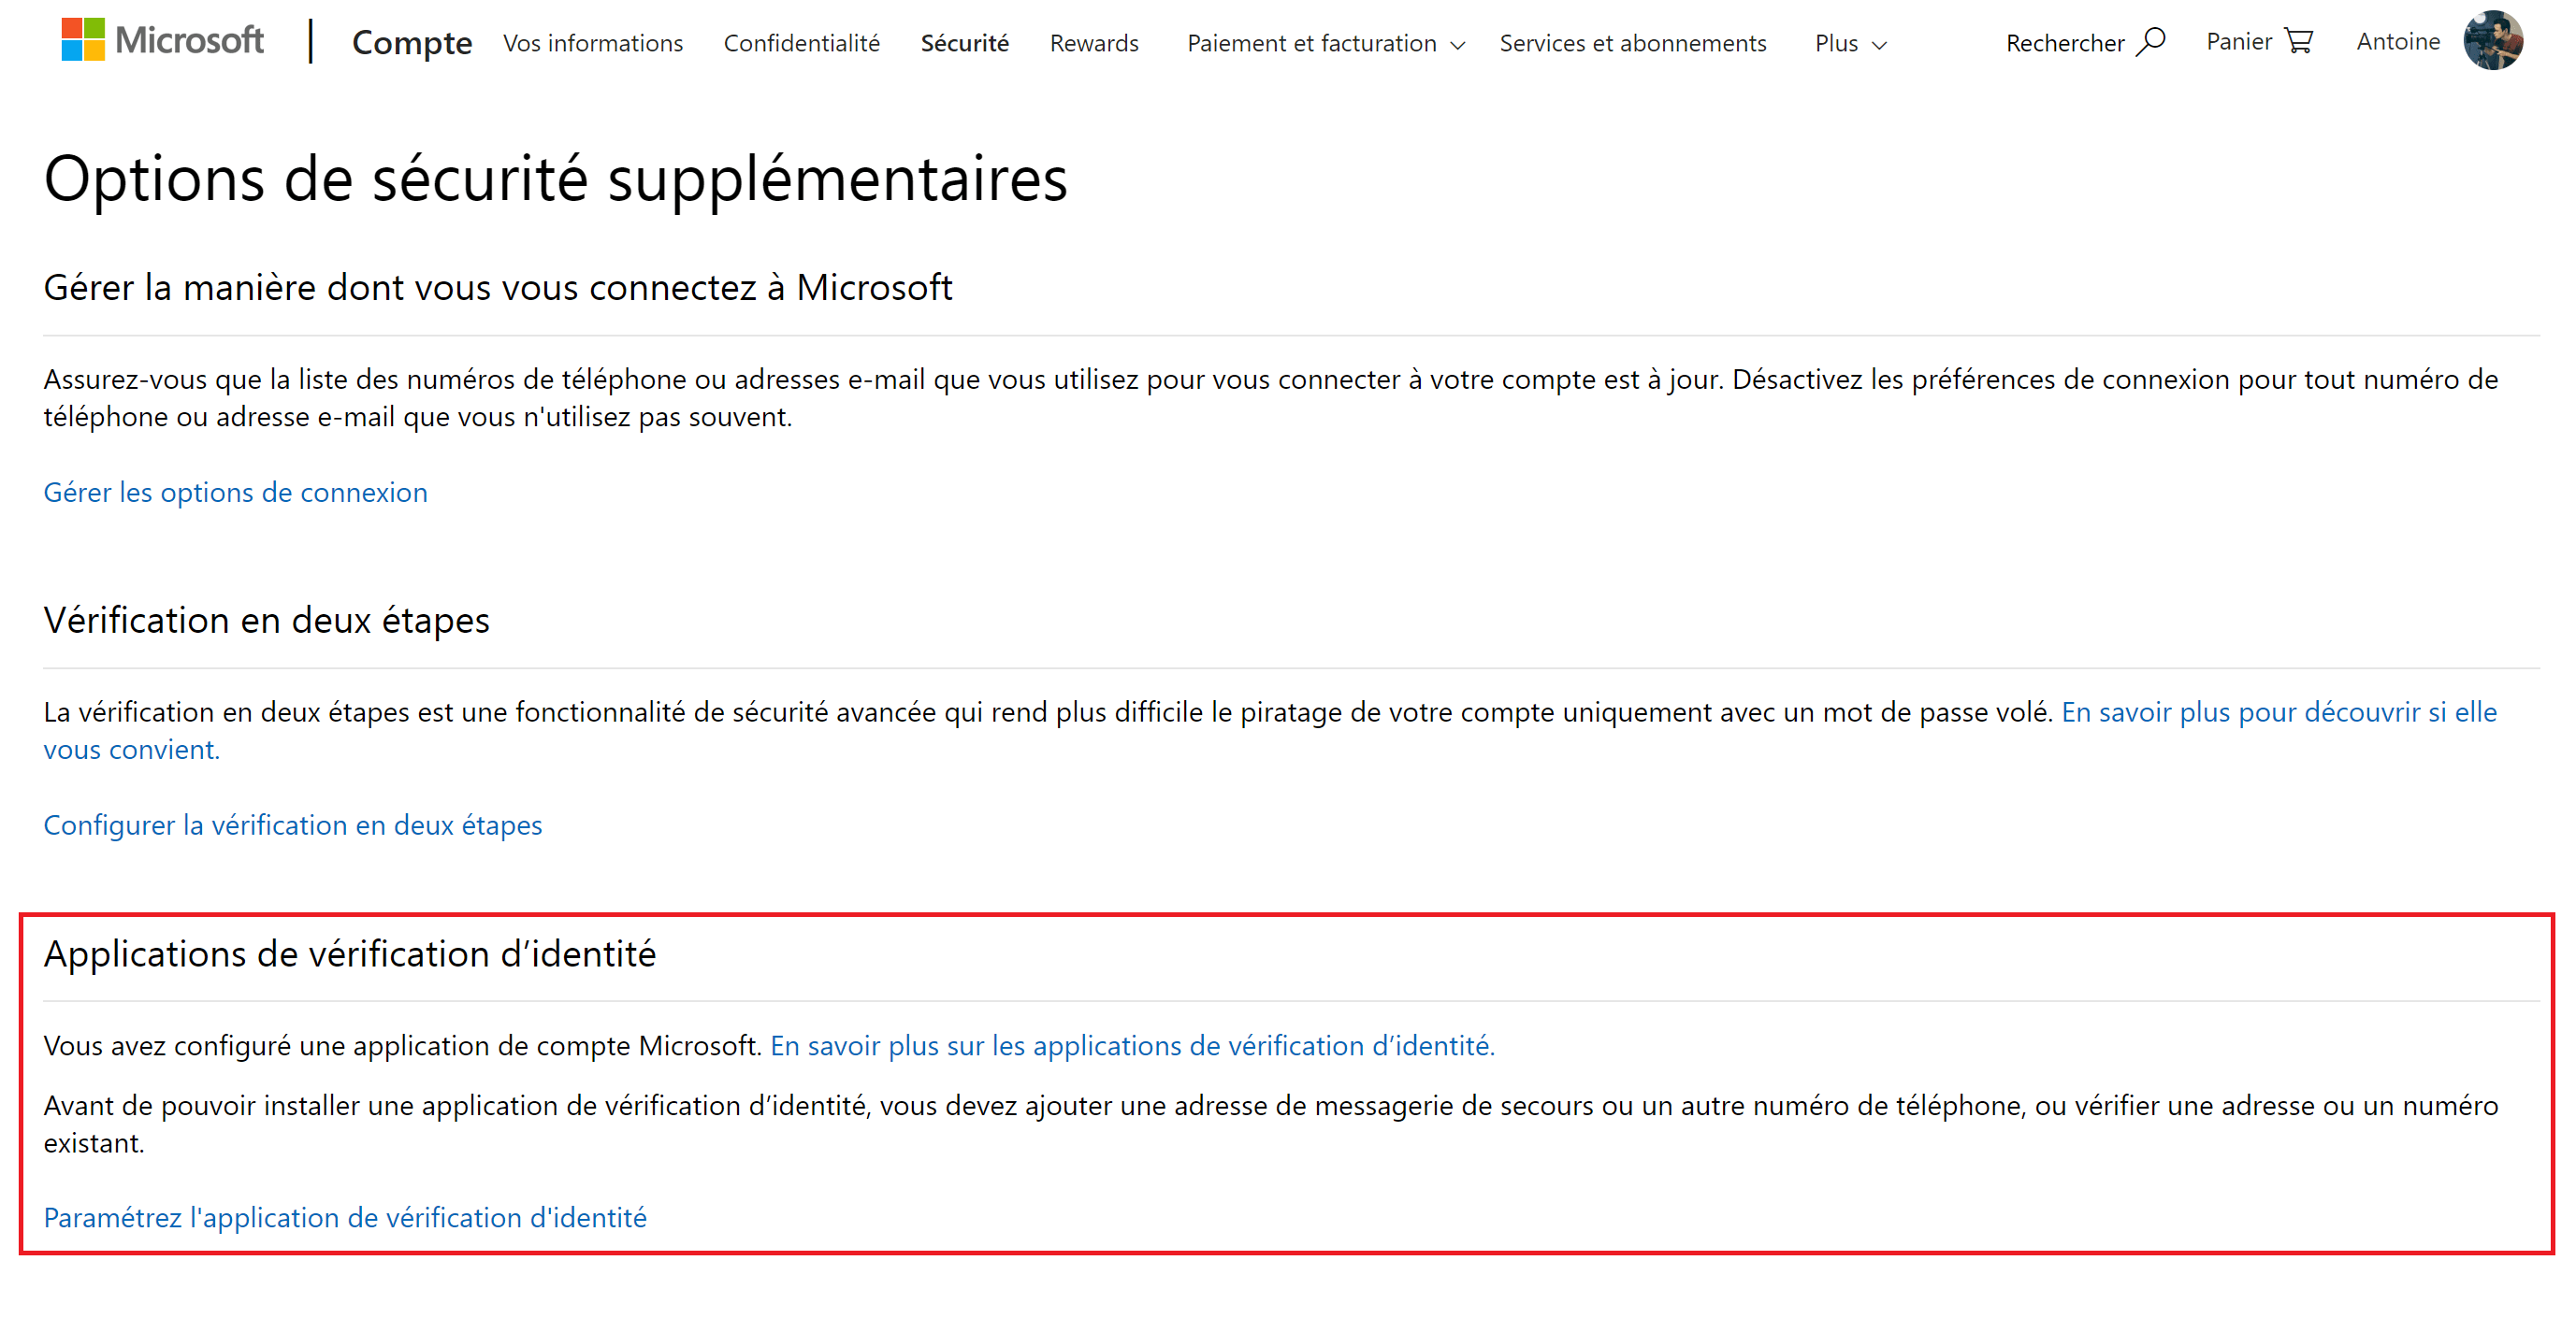Click the Panier text label
The width and height of the screenshot is (2576, 1332).
point(2239,41)
